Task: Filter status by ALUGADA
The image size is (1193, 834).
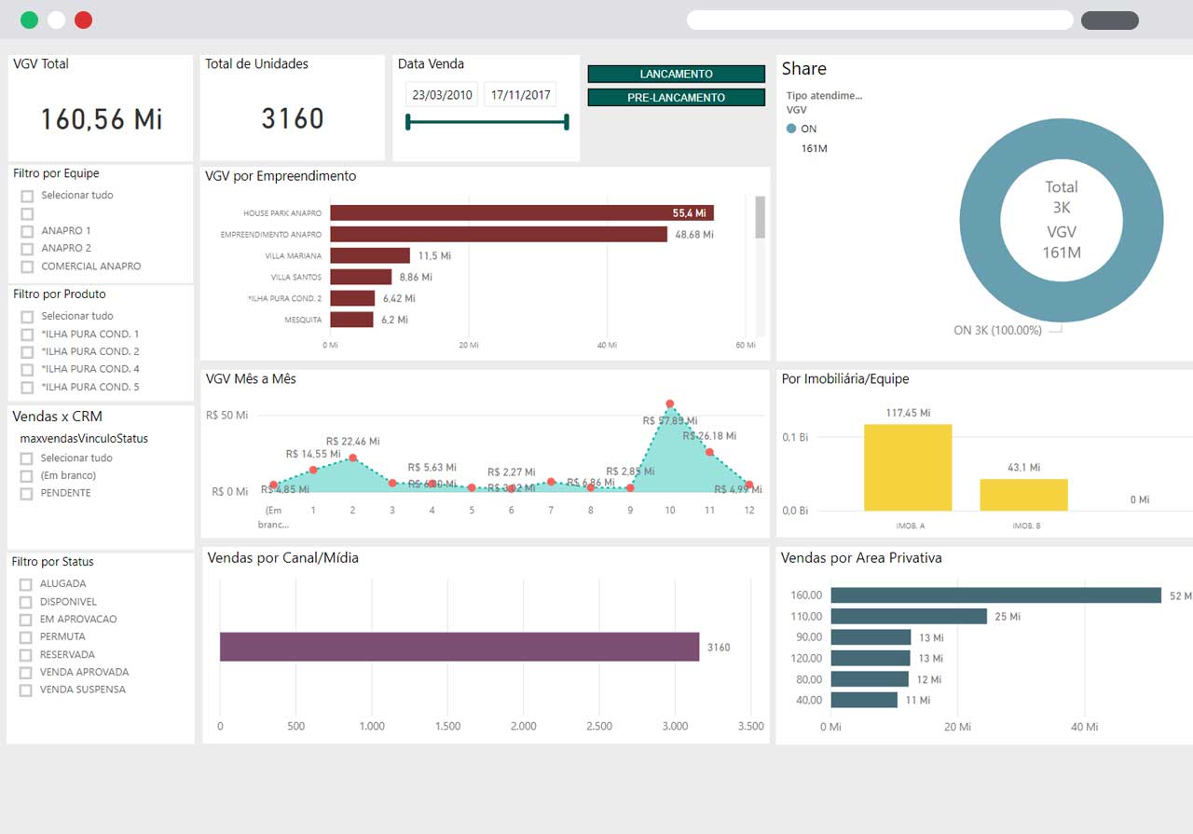Action: click(x=25, y=584)
